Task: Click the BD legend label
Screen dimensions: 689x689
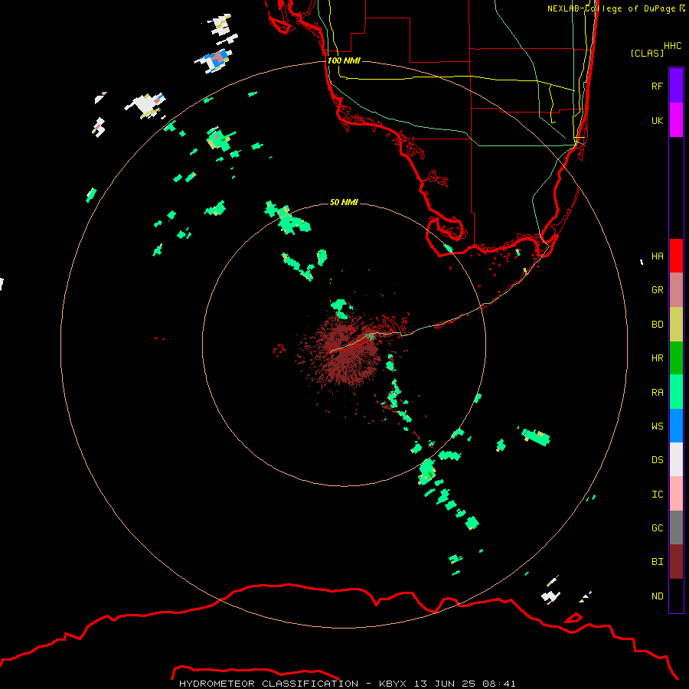Action: tap(657, 325)
